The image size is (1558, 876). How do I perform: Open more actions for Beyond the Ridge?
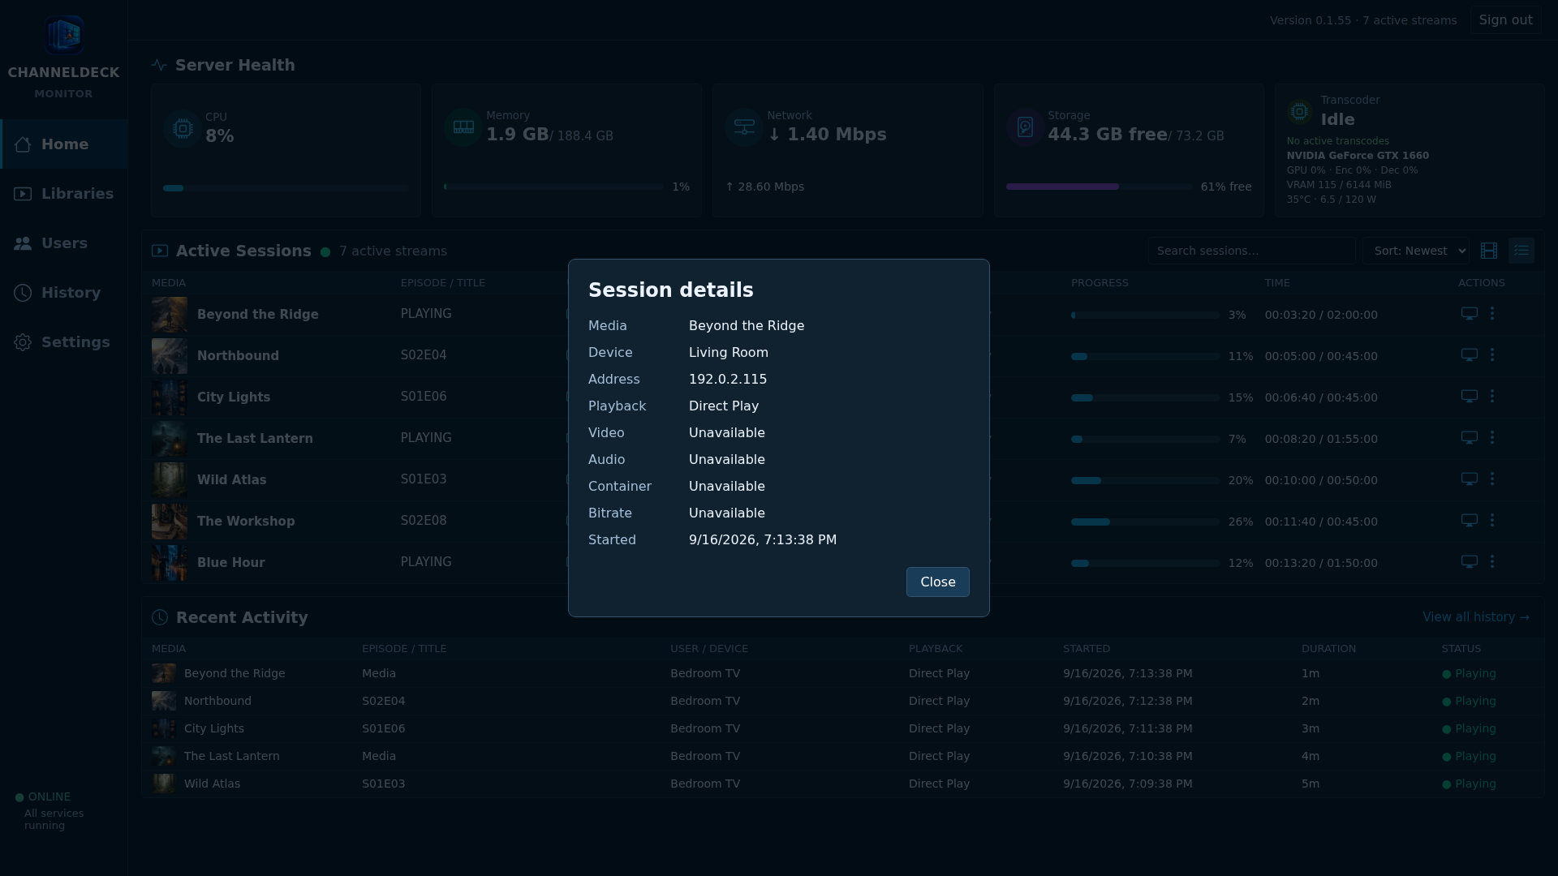(1492, 313)
